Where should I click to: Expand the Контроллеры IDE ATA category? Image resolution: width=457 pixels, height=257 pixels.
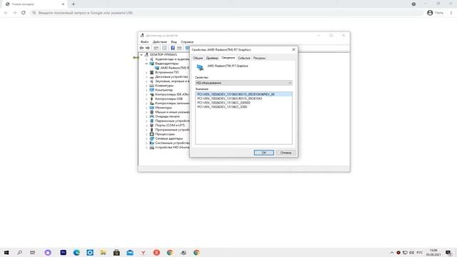(146, 94)
